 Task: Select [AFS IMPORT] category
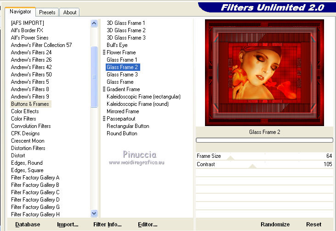pos(28,23)
